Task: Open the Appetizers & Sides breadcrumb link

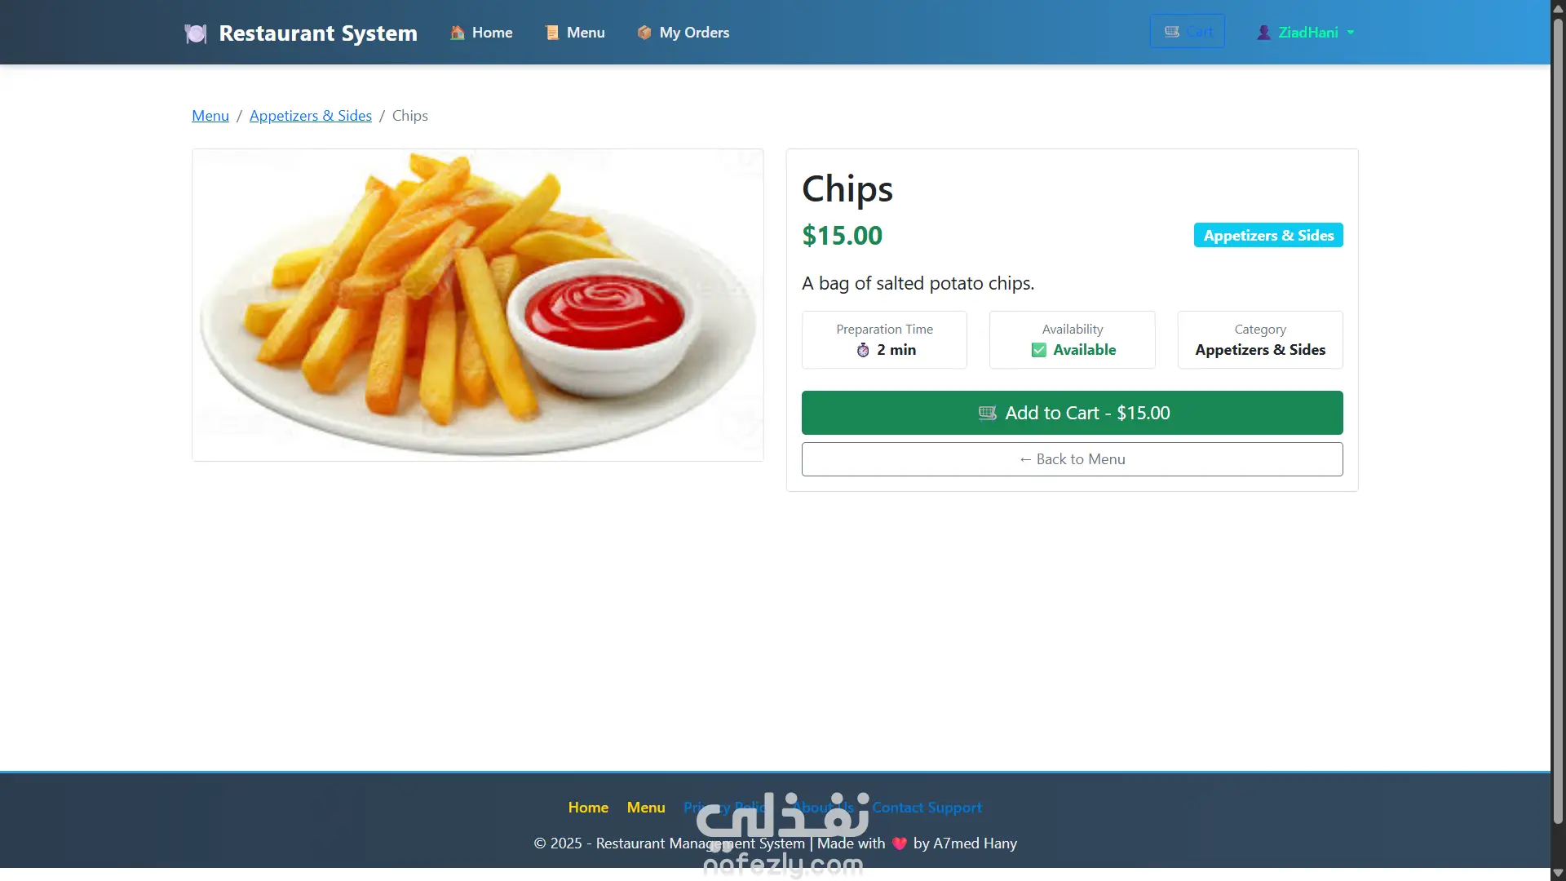Action: pyautogui.click(x=311, y=116)
